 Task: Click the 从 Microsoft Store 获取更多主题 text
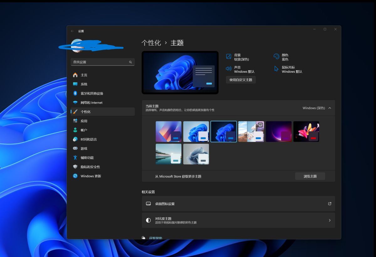pyautogui.click(x=178, y=176)
